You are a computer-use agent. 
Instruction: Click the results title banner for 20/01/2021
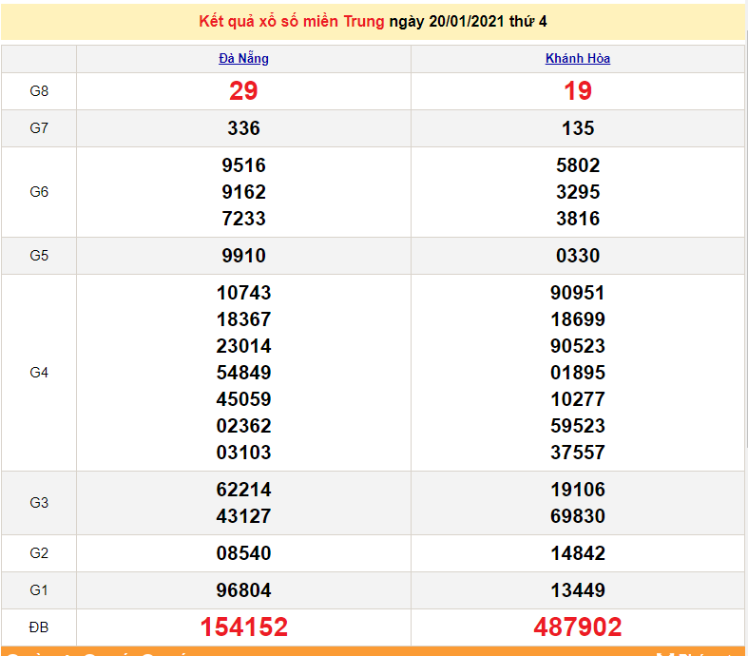tap(374, 21)
